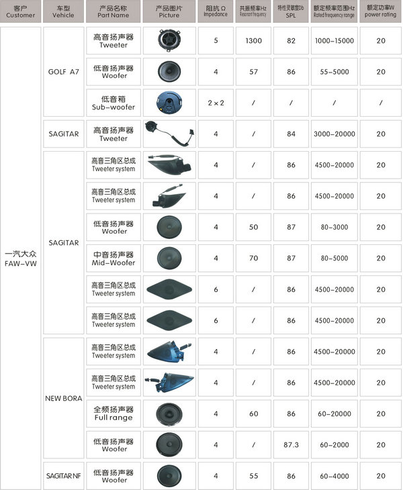Select the Vehicle column header
Viewport: 403px width, 490px height.
tap(63, 11)
